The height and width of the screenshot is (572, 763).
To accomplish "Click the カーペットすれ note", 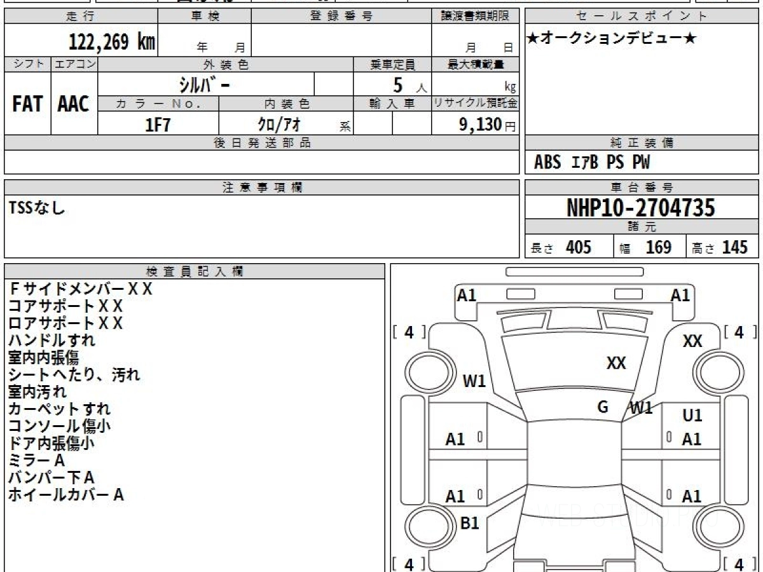I will pyautogui.click(x=59, y=409).
